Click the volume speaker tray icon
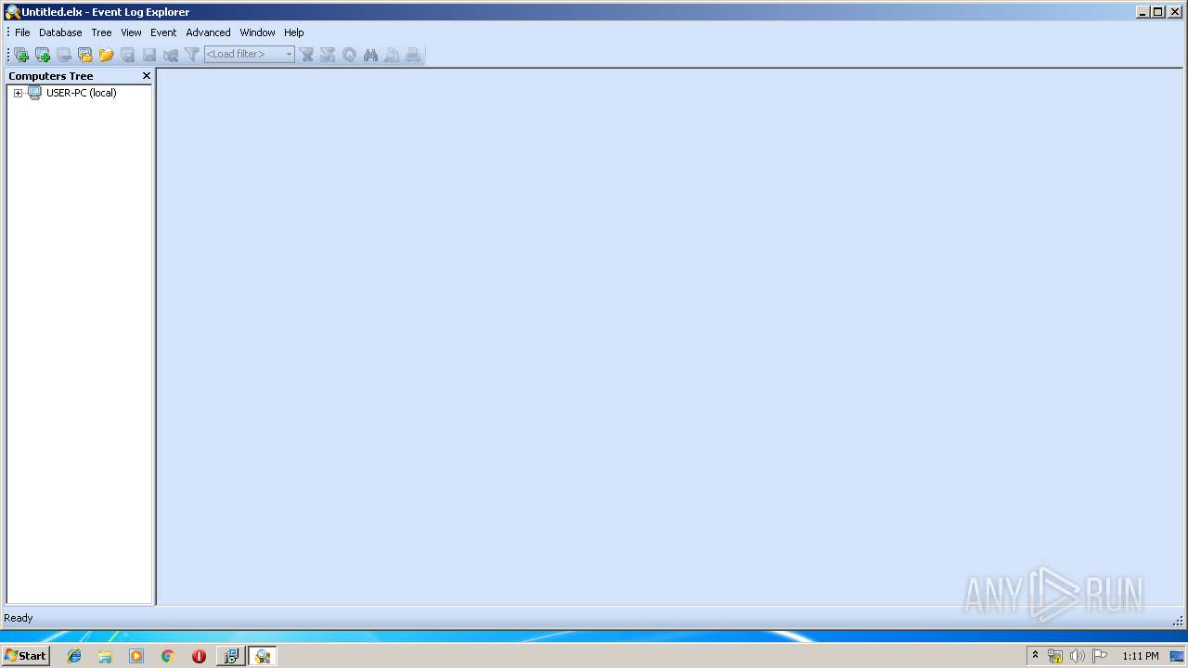This screenshot has width=1188, height=668. pyautogui.click(x=1077, y=656)
